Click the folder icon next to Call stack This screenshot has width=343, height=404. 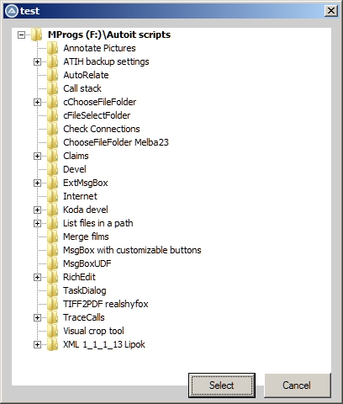click(52, 88)
